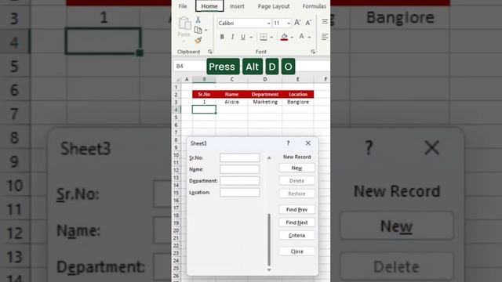The width and height of the screenshot is (502, 282).
Task: Apply font color letter A
Action: [301, 37]
